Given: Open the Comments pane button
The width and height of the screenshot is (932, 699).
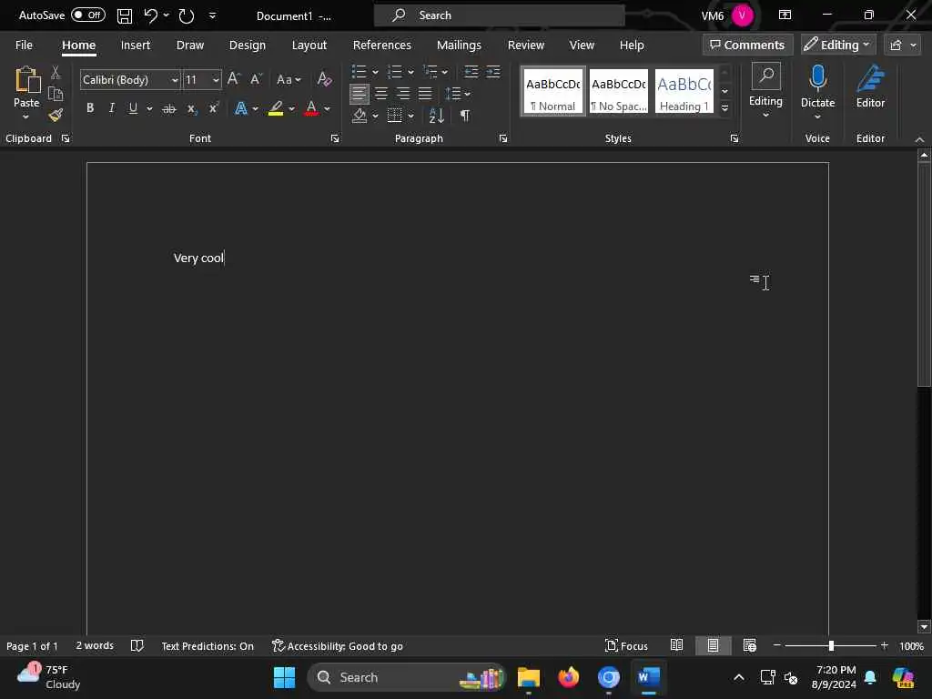Looking at the screenshot, I should [x=747, y=45].
